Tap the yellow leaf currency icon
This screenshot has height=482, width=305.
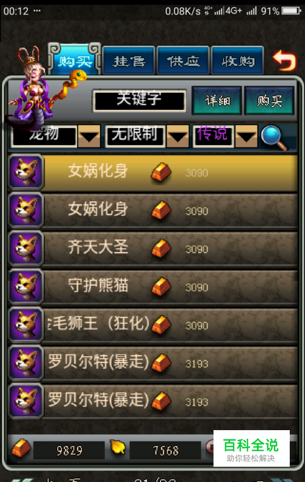coord(118,447)
